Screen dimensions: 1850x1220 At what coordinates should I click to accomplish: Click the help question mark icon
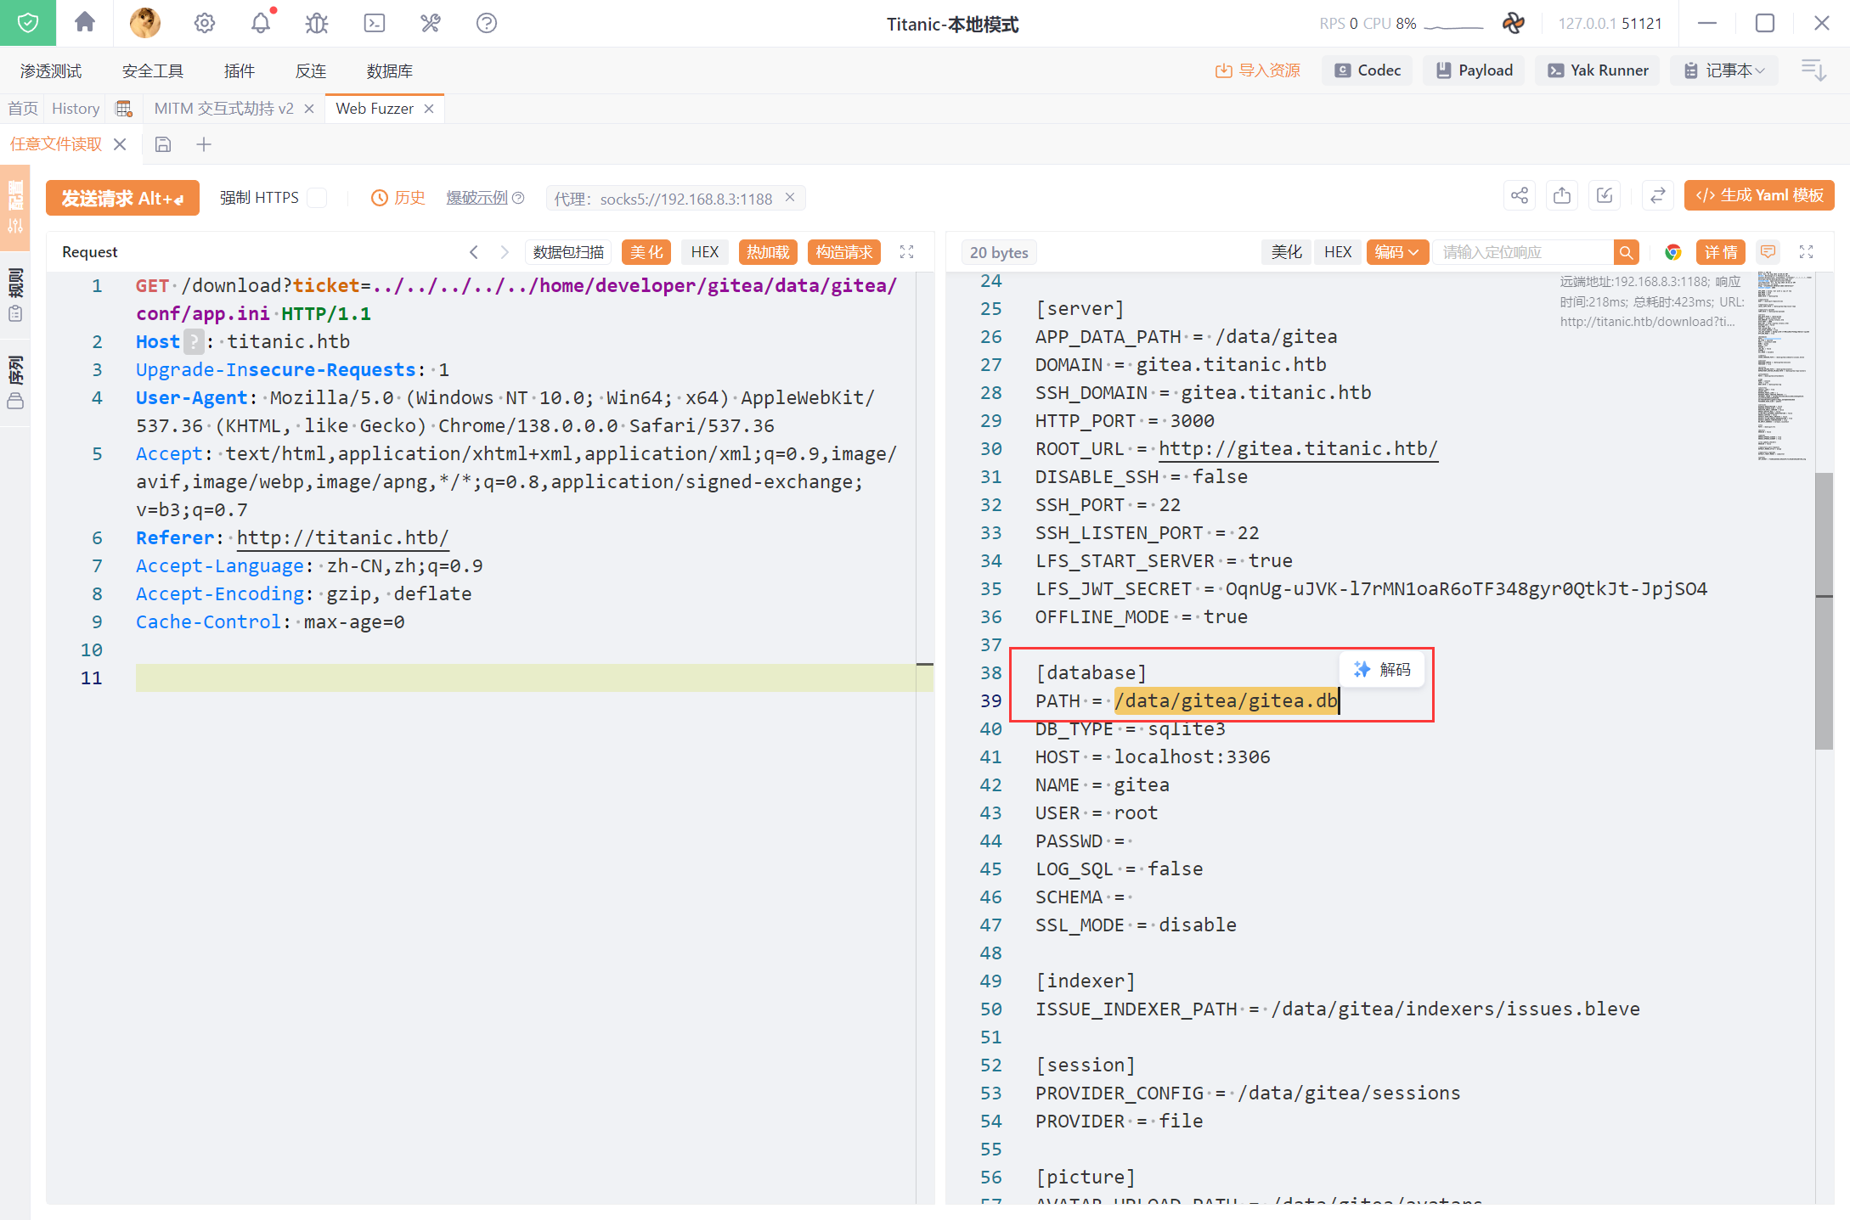(x=486, y=23)
